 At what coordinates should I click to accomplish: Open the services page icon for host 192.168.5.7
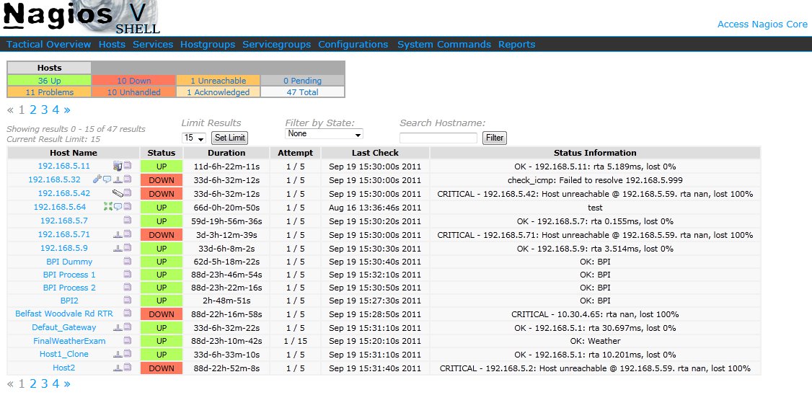click(x=128, y=221)
